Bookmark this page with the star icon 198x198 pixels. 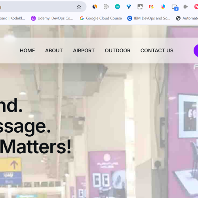[x=79, y=7]
